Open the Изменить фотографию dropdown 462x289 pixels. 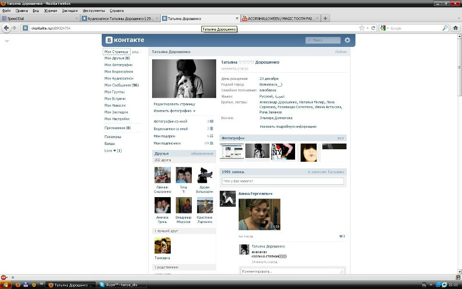pos(174,111)
